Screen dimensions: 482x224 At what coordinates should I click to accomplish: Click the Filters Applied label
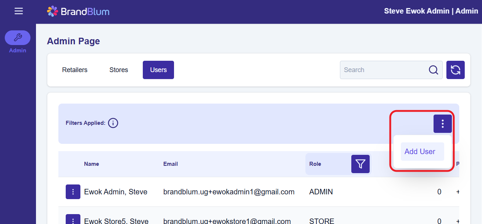[x=86, y=123]
